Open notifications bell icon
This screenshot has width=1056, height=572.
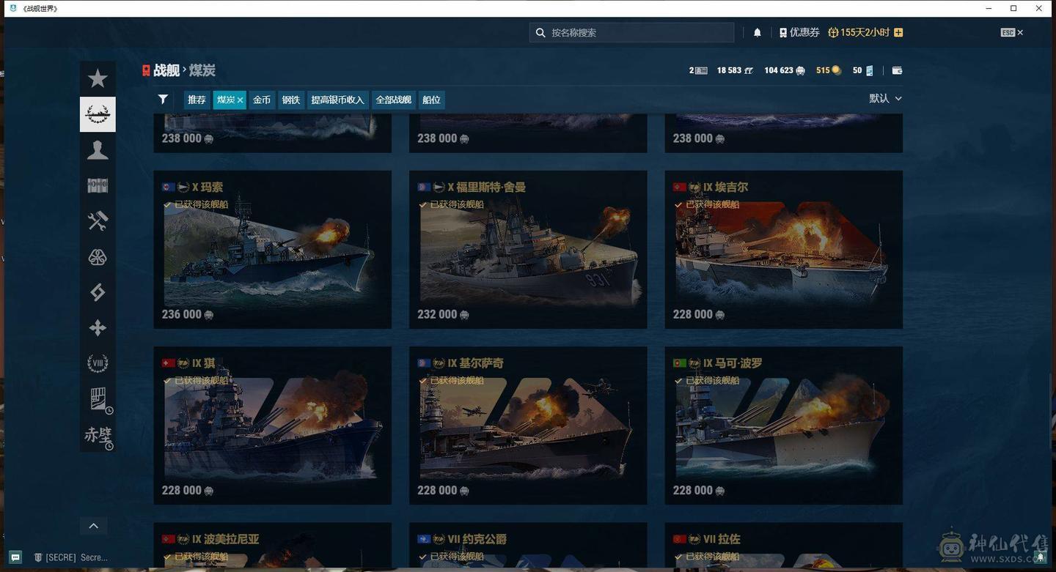point(758,32)
